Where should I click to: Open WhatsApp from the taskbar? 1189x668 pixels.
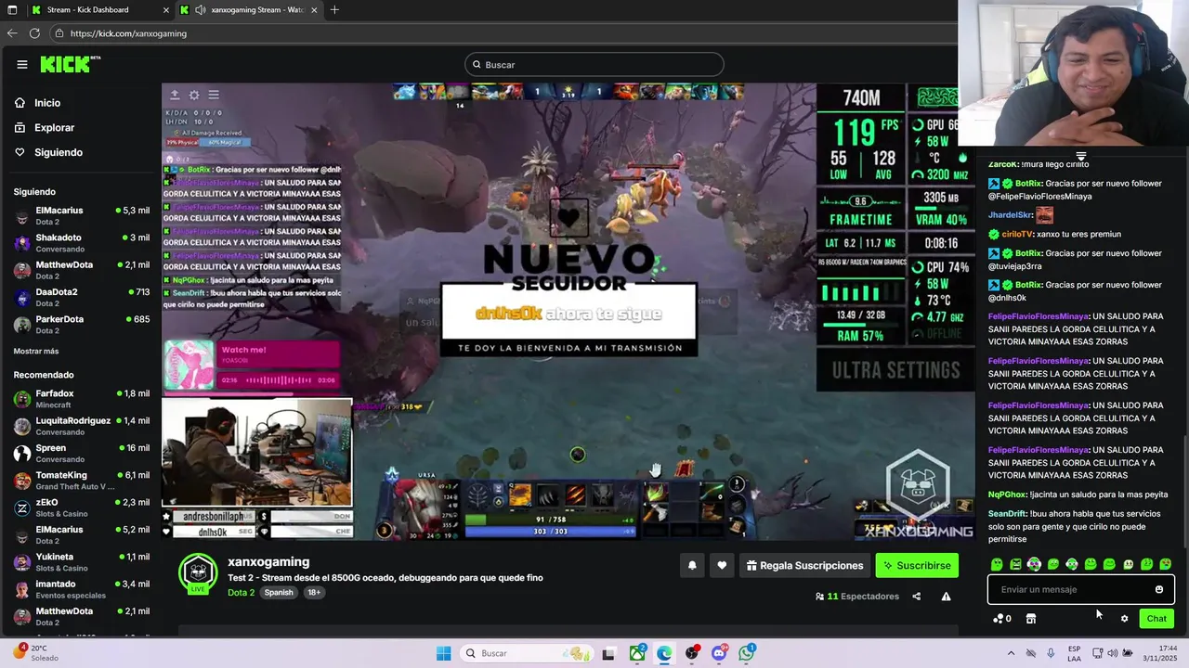(747, 653)
